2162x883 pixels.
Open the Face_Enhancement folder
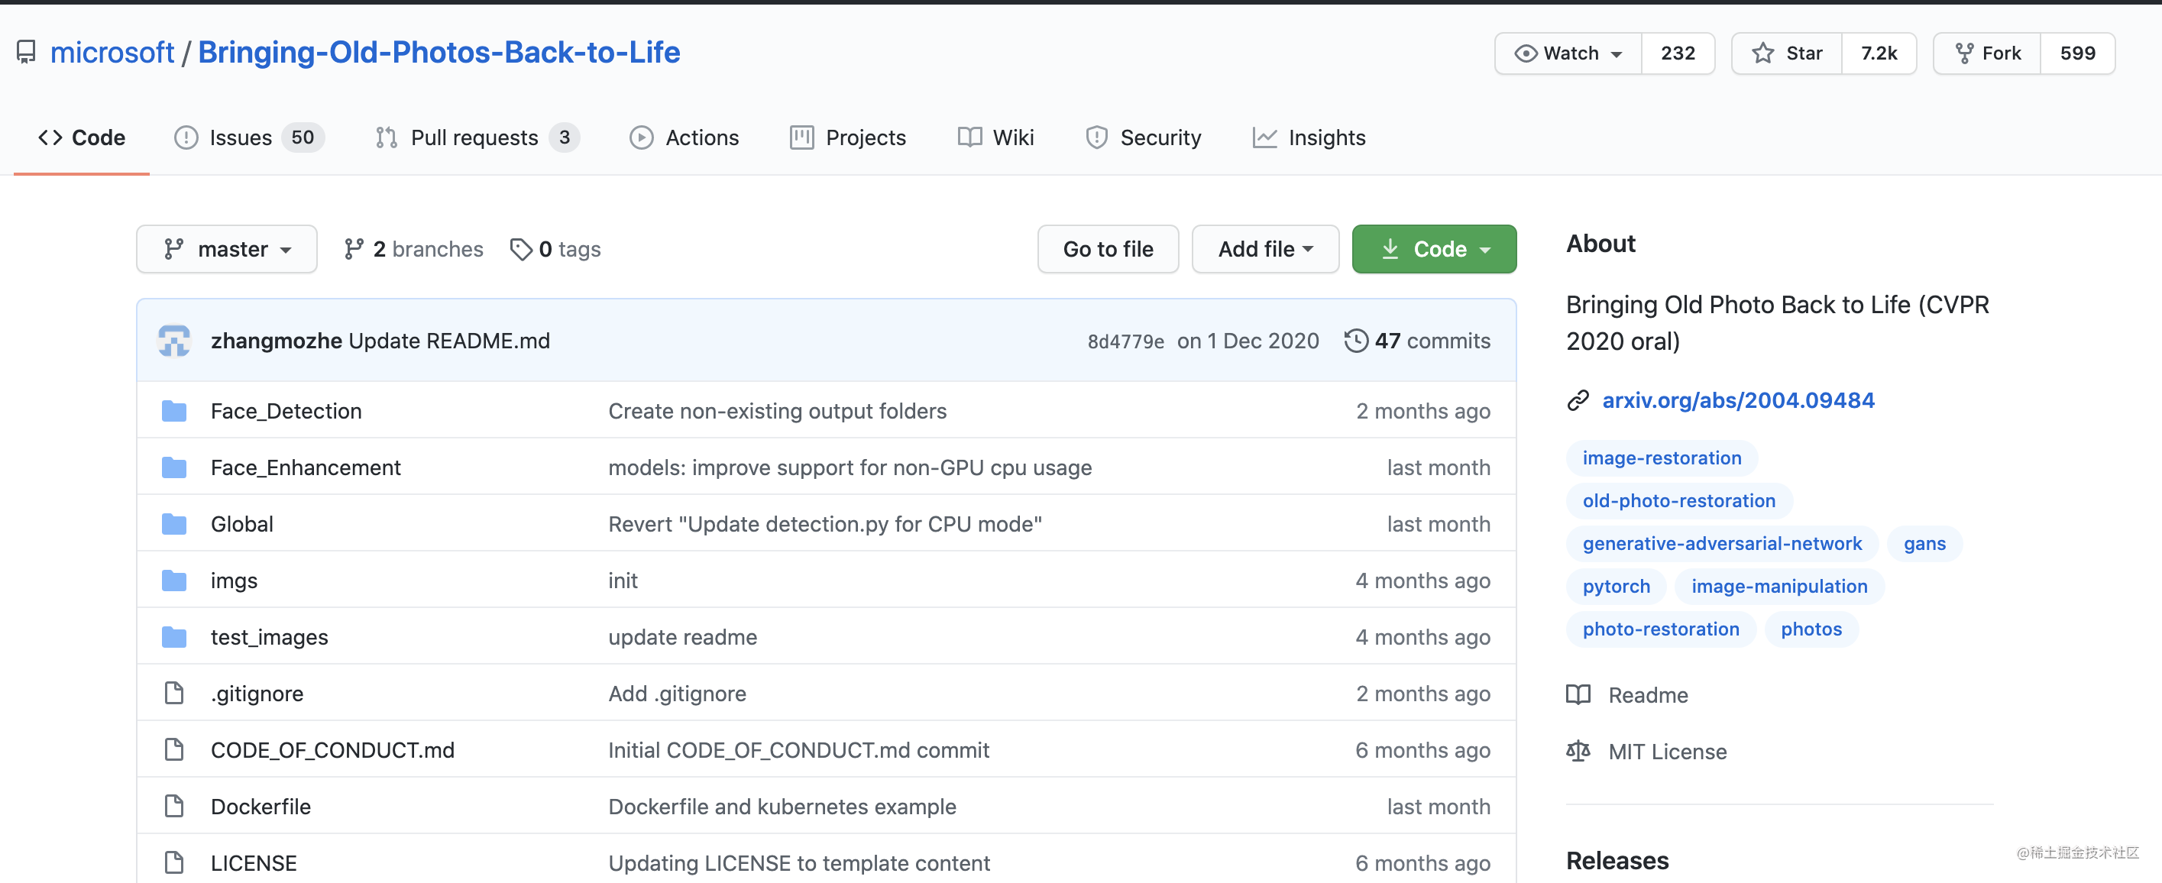tap(306, 467)
